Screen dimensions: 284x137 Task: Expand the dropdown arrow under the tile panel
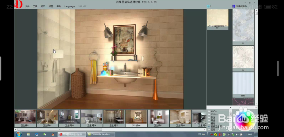click(231, 107)
